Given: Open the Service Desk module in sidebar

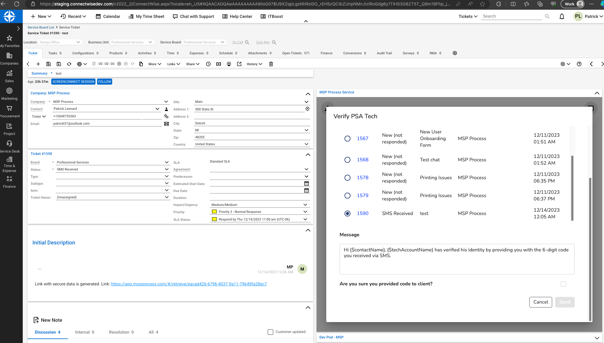Looking at the screenshot, I should (10, 146).
